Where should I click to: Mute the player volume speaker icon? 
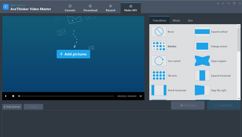[141, 96]
